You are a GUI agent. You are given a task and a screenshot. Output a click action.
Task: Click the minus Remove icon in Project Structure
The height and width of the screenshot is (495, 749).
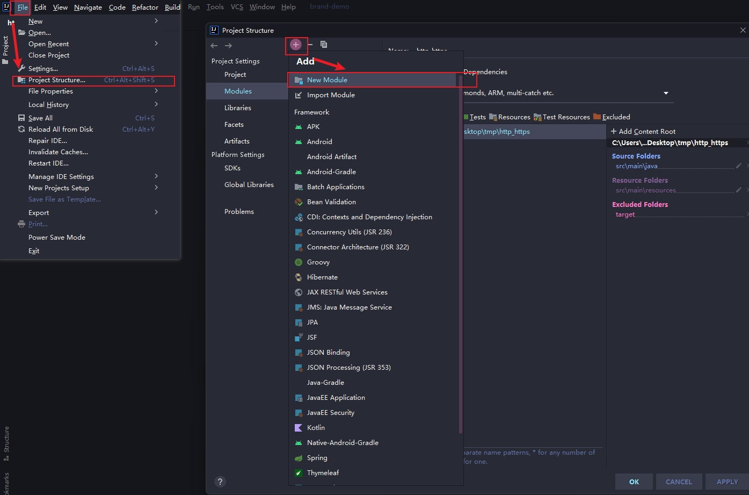coord(310,45)
